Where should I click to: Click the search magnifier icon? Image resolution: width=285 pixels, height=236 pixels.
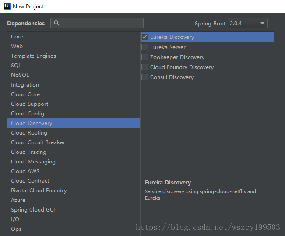56,23
